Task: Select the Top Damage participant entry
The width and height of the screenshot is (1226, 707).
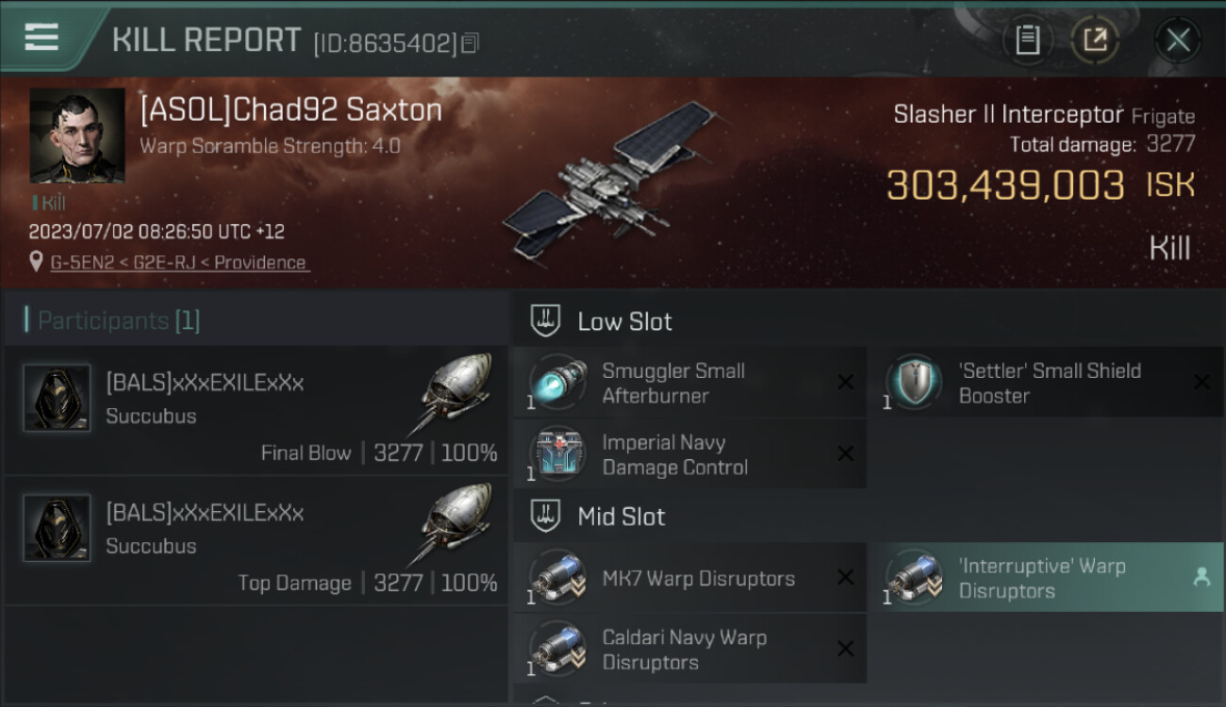Action: 256,540
